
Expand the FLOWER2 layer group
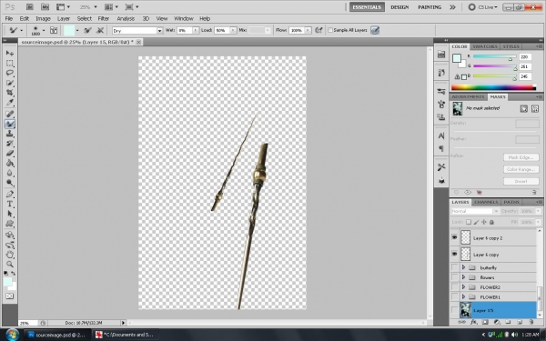click(463, 287)
